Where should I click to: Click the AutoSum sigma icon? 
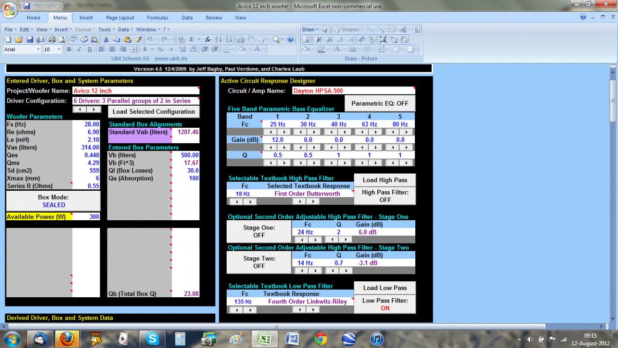191,39
